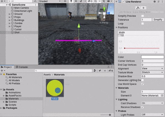165x117 pixels.
Task: Click Search by Type icon in Project panel
Action: tap(95, 71)
